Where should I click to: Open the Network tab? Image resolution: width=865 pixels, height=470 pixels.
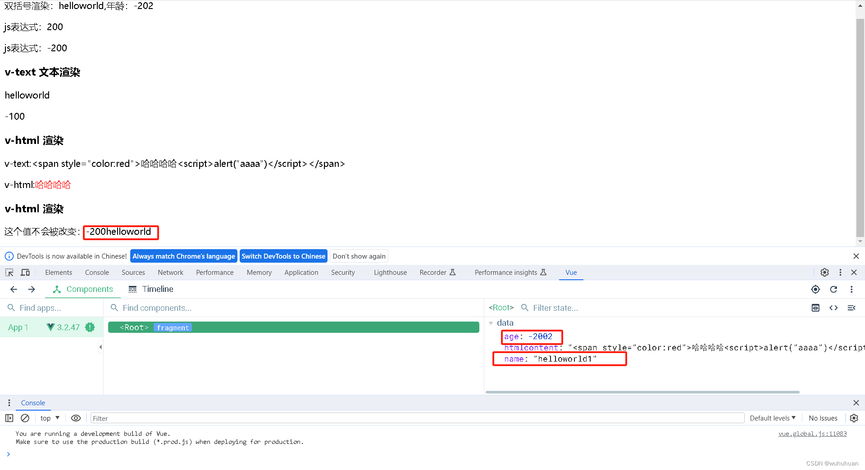click(170, 273)
